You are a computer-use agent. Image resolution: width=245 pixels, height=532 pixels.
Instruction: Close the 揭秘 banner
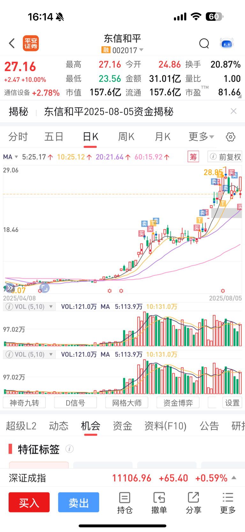pyautogui.click(x=234, y=111)
